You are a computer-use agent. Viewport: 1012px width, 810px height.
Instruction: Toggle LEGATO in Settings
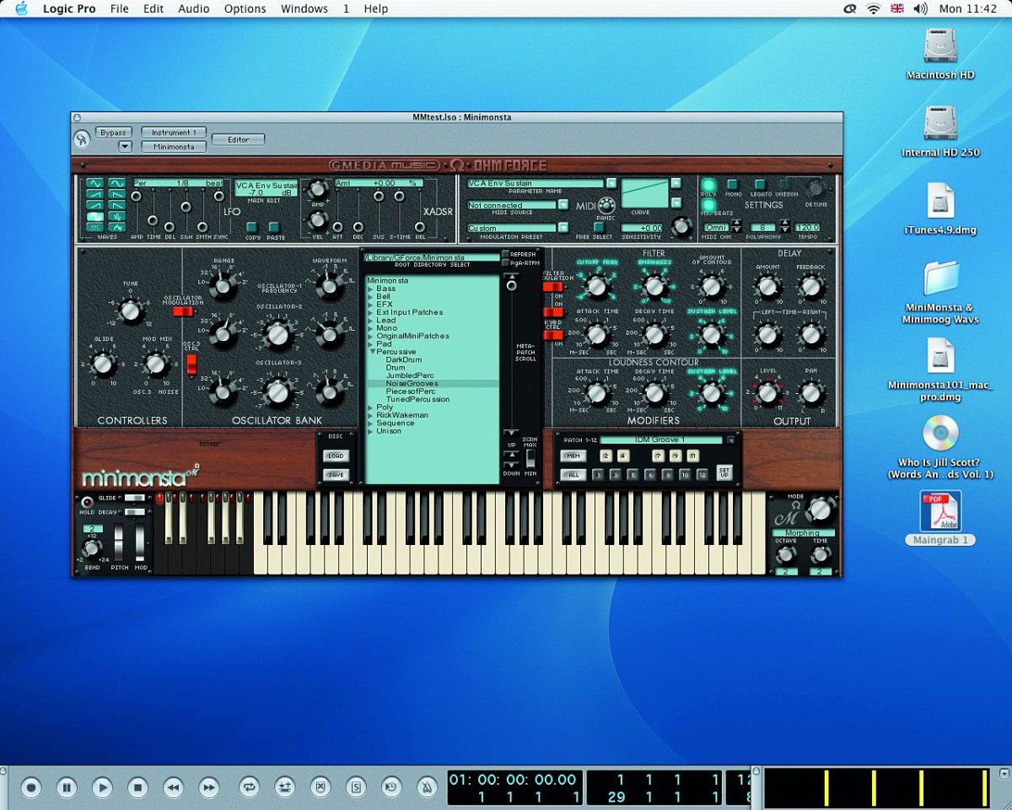coord(759,184)
